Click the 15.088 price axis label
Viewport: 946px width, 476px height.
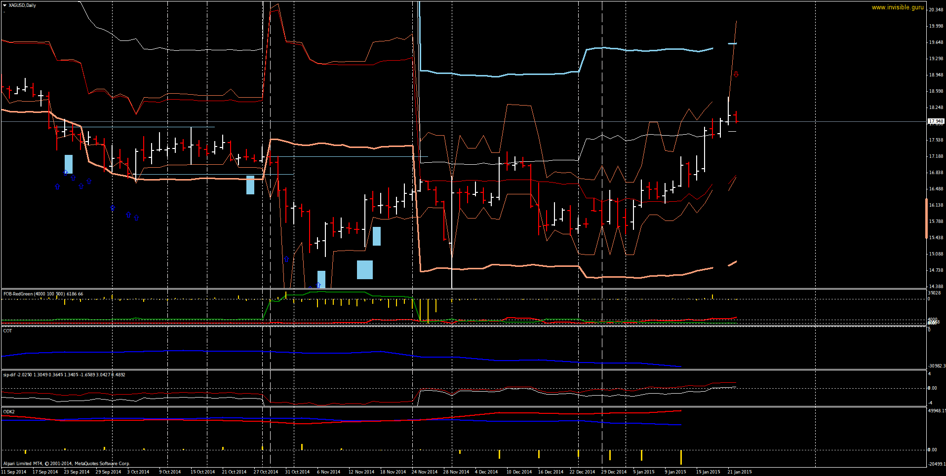(x=936, y=254)
